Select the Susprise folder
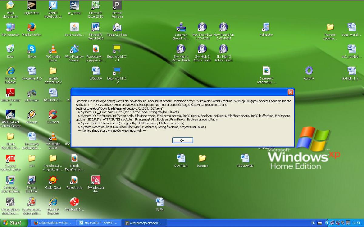 point(202,160)
